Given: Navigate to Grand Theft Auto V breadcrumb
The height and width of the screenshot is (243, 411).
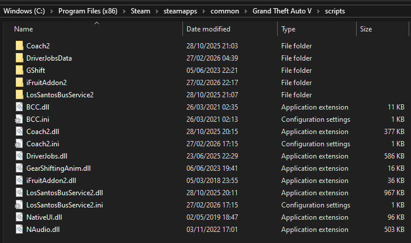Looking at the screenshot, I should 282,11.
